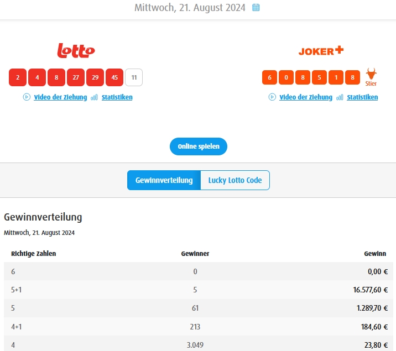Click the 0,00 € prize amount
The image size is (396, 351).
(378, 271)
